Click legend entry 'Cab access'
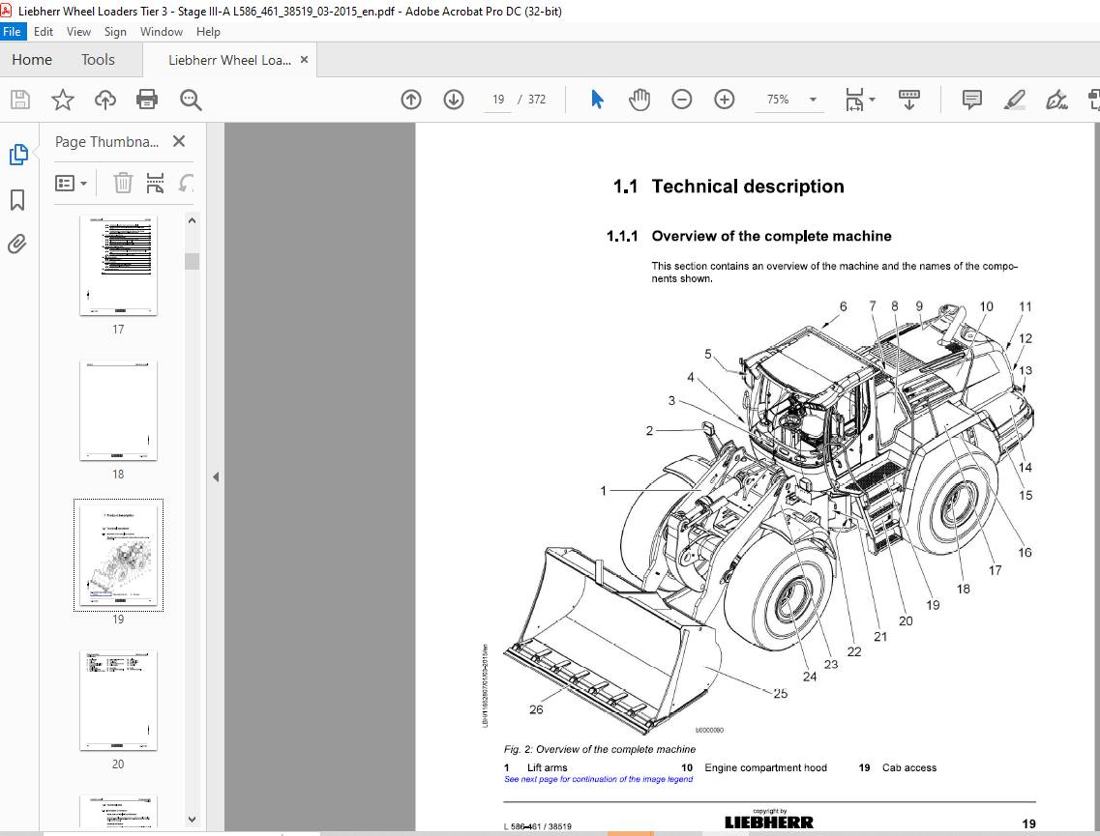The height and width of the screenshot is (836, 1100). point(909,768)
